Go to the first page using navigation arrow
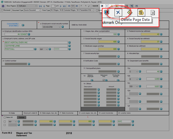The image size is (173, 139). point(40,6)
